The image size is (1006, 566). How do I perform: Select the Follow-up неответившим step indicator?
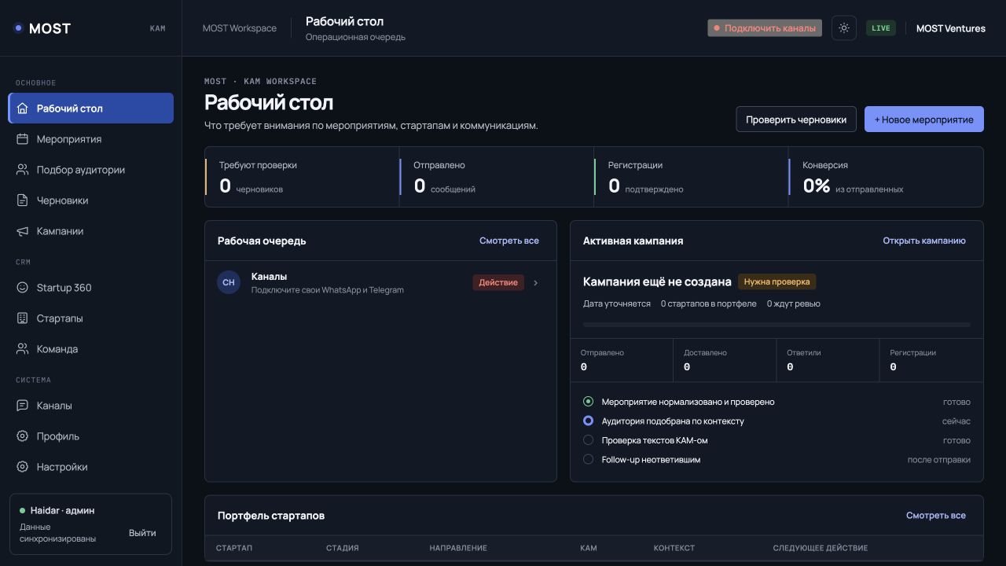[x=588, y=460]
